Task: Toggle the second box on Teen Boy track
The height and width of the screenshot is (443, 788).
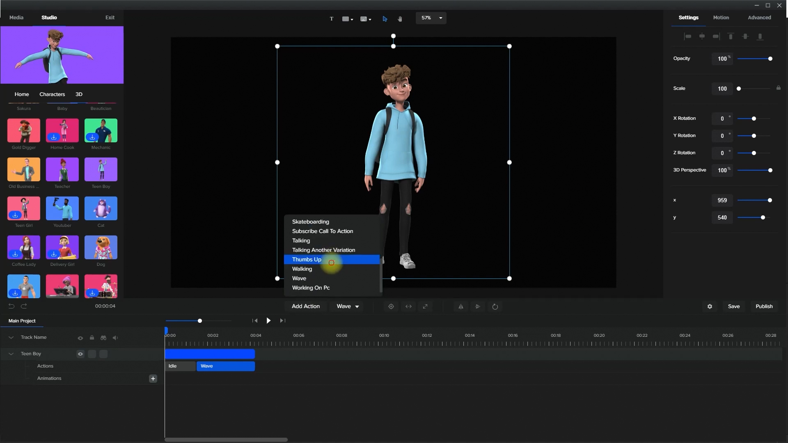Action: pos(103,354)
